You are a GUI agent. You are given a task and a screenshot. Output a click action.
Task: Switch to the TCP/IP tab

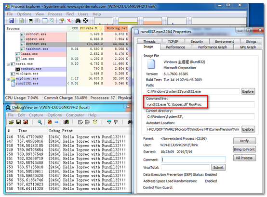[173, 41]
